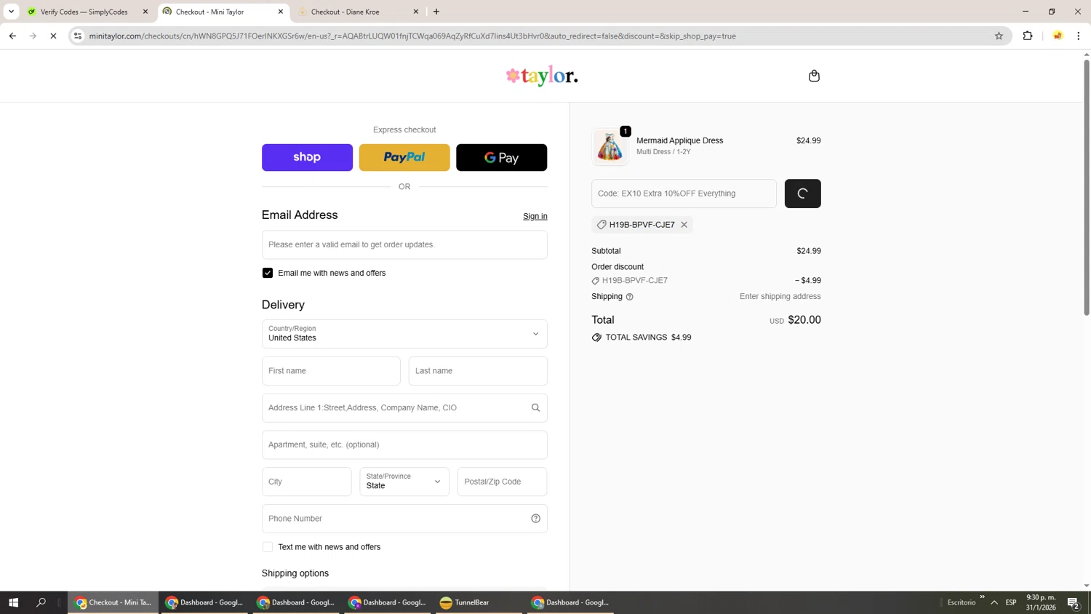The height and width of the screenshot is (614, 1091).
Task: Click the Mermaid Applique Dress thumbnail
Action: (610, 146)
